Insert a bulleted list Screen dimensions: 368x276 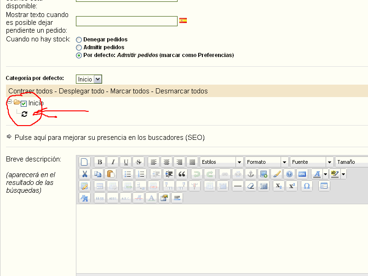128,174
